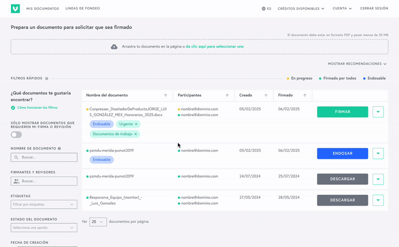The width and height of the screenshot is (399, 247).
Task: Expand Mostrar Recomendaciones
Action: (357, 64)
